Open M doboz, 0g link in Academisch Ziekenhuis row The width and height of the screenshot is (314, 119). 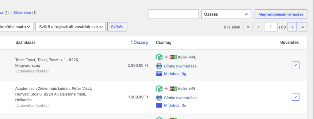tap(175, 106)
